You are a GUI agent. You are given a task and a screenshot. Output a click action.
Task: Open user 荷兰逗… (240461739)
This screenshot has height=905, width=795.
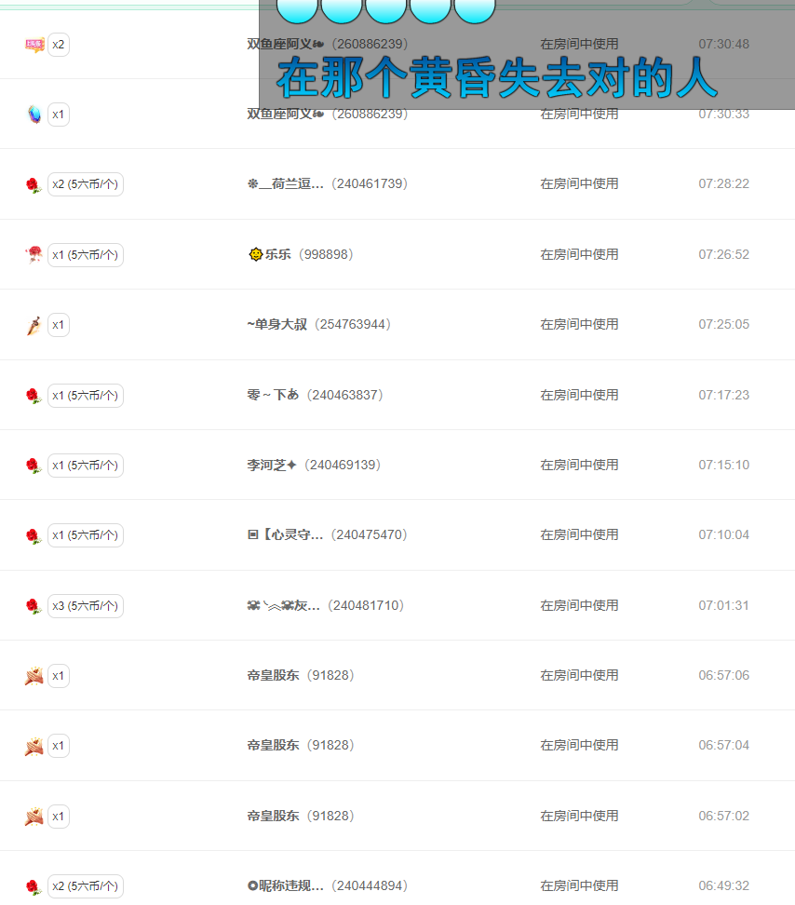click(327, 183)
